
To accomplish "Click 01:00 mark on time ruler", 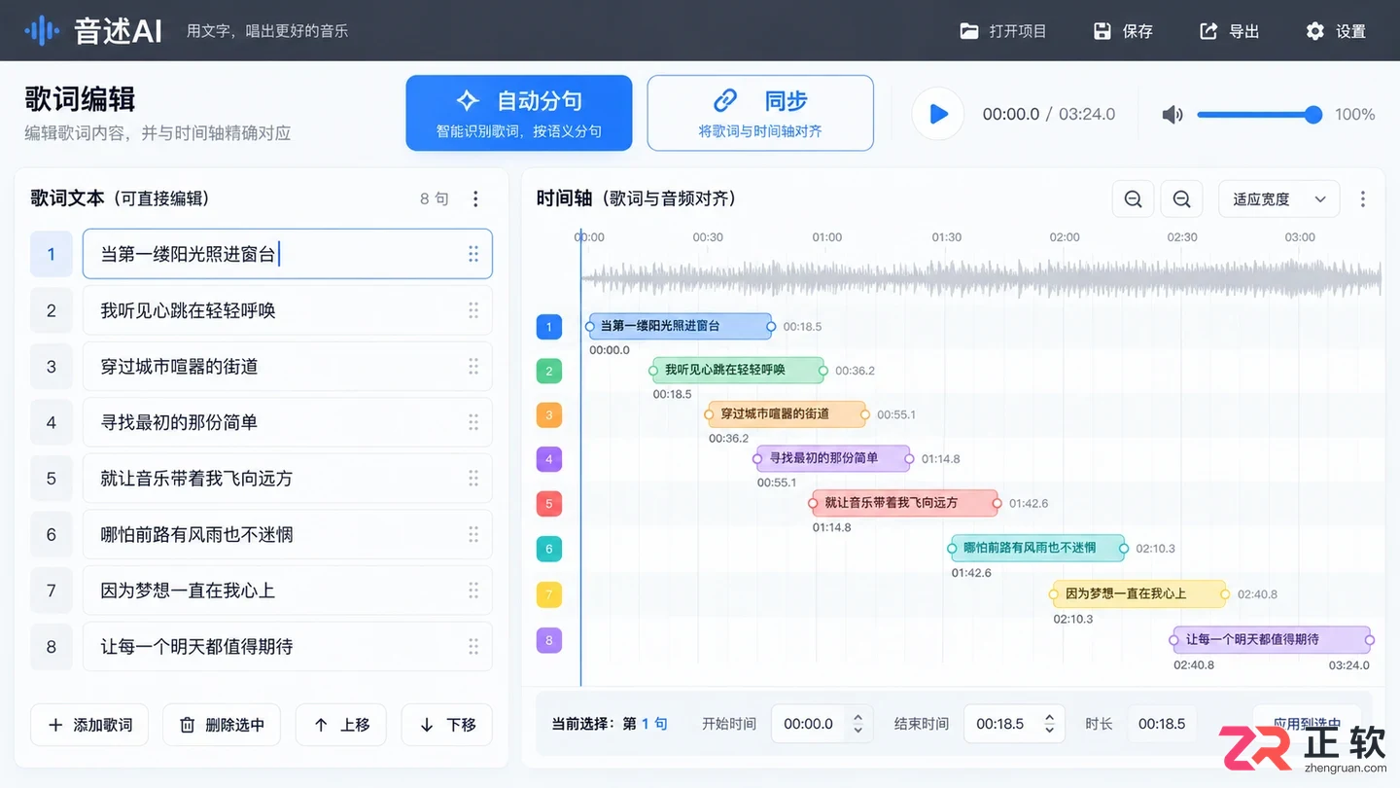I will pyautogui.click(x=827, y=237).
